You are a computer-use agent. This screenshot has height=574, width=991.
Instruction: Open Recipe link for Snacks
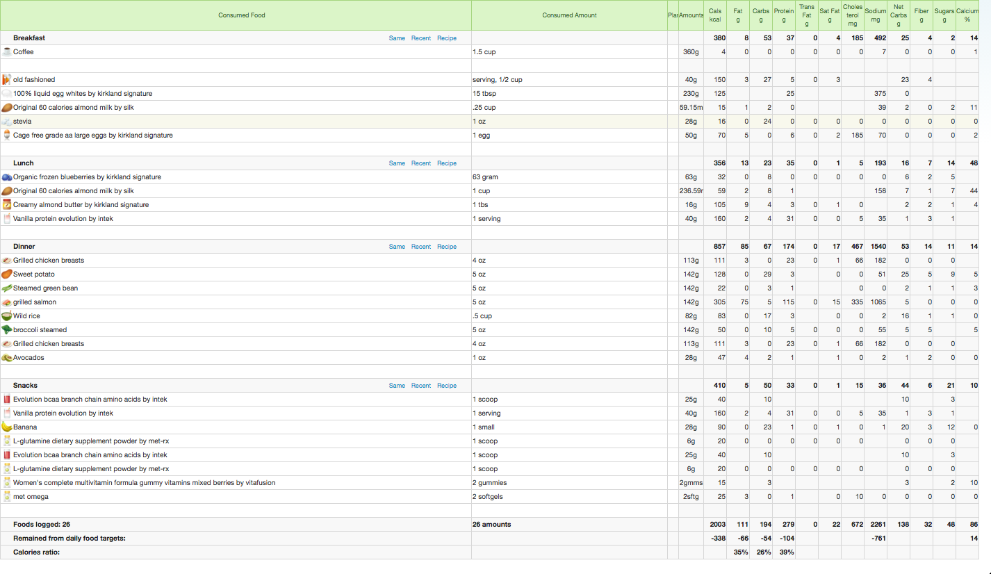click(447, 386)
